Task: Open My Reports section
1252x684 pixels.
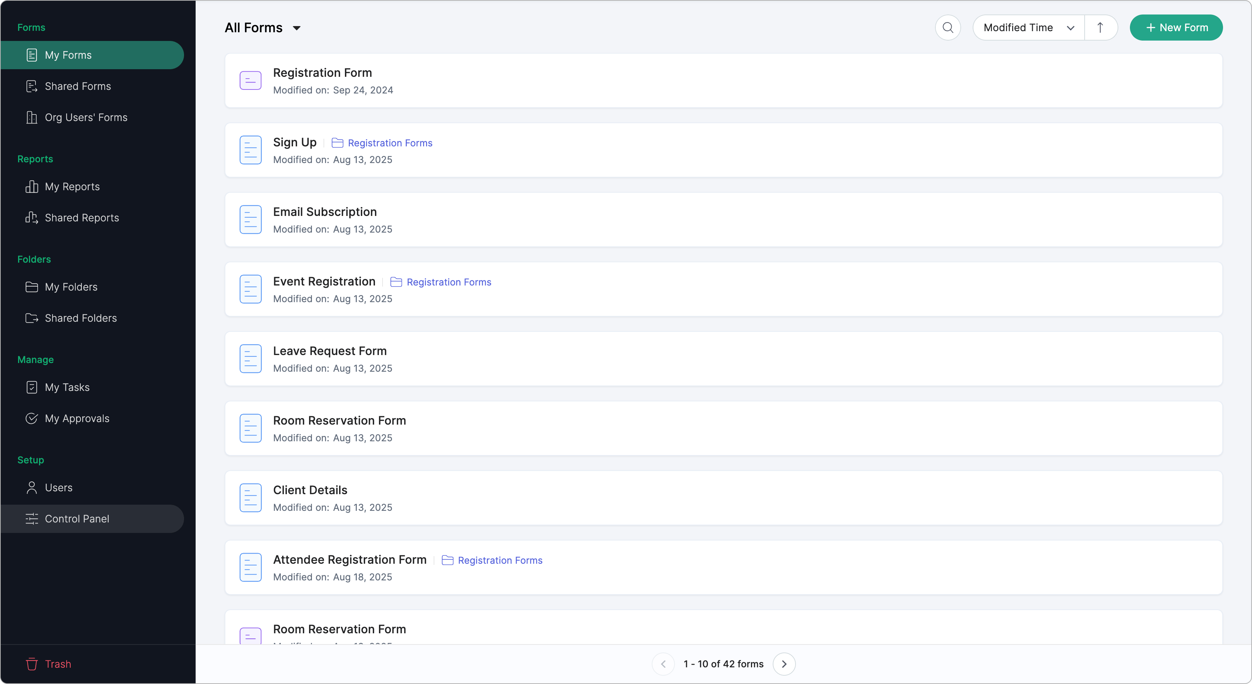Action: (x=72, y=187)
